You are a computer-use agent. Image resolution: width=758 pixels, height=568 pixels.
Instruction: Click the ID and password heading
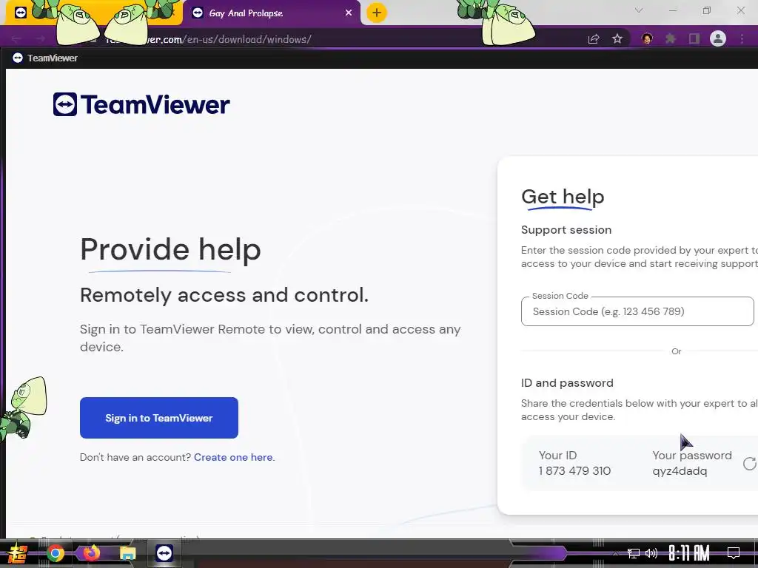pyautogui.click(x=567, y=383)
